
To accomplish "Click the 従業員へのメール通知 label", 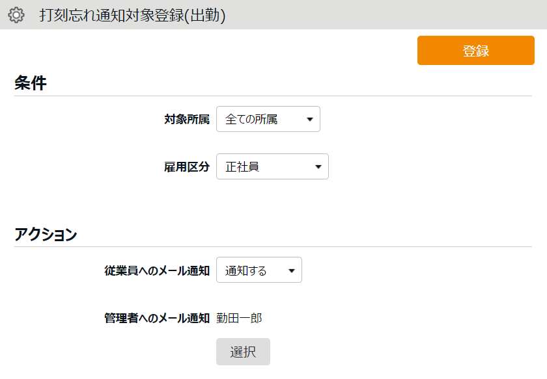I will point(157,271).
